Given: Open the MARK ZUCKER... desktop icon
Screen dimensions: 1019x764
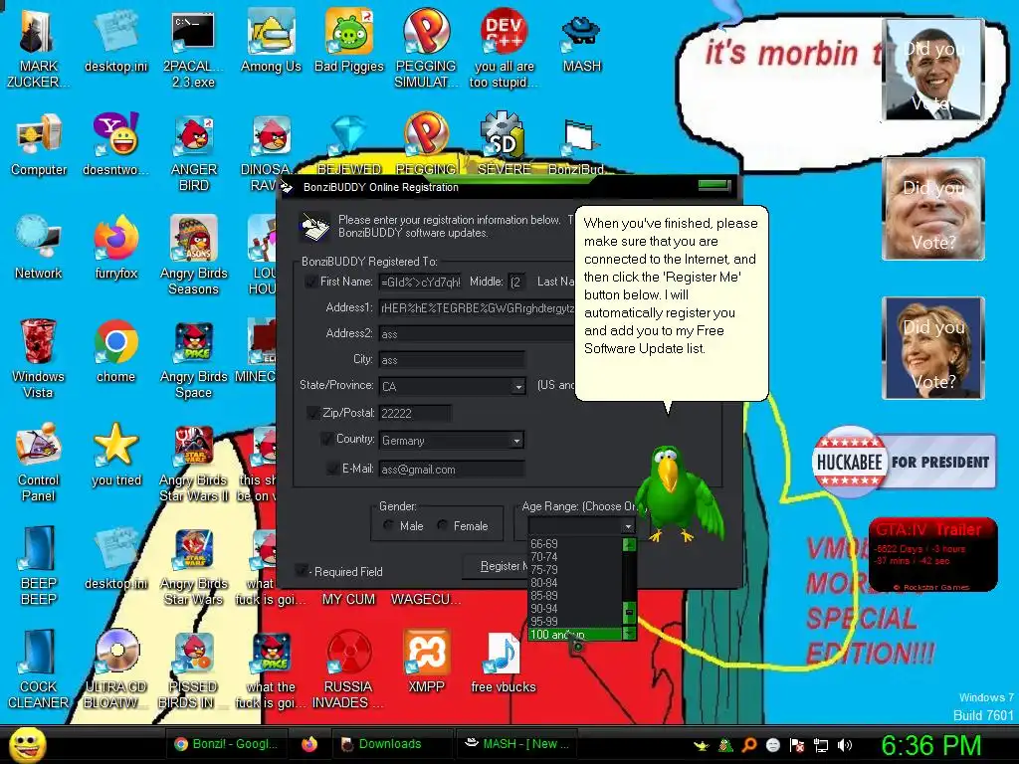Looking at the screenshot, I should (38, 49).
